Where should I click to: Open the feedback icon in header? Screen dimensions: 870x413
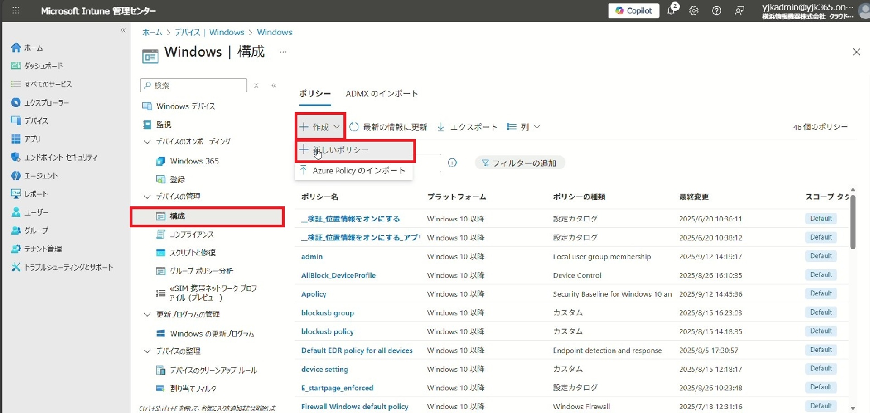[x=739, y=11]
